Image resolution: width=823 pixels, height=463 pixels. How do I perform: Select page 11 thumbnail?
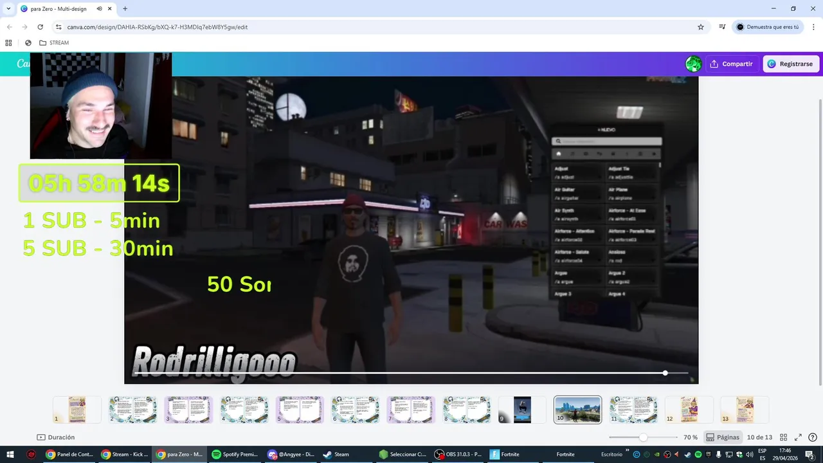(633, 410)
